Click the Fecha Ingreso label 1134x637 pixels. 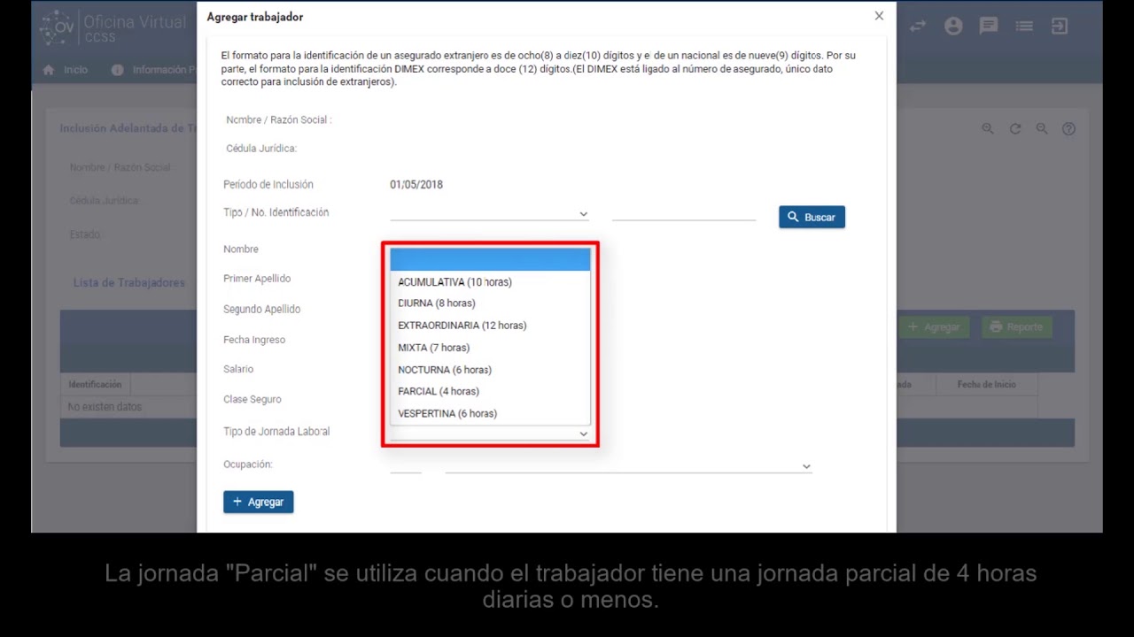(x=254, y=340)
